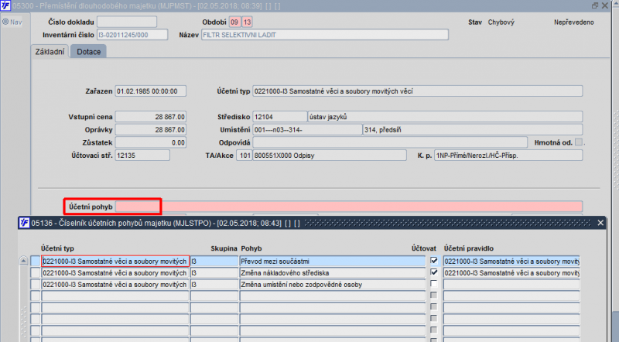
Task: Toggle Účtovat checkbox for Převod mezi součástmi
Action: tap(434, 261)
